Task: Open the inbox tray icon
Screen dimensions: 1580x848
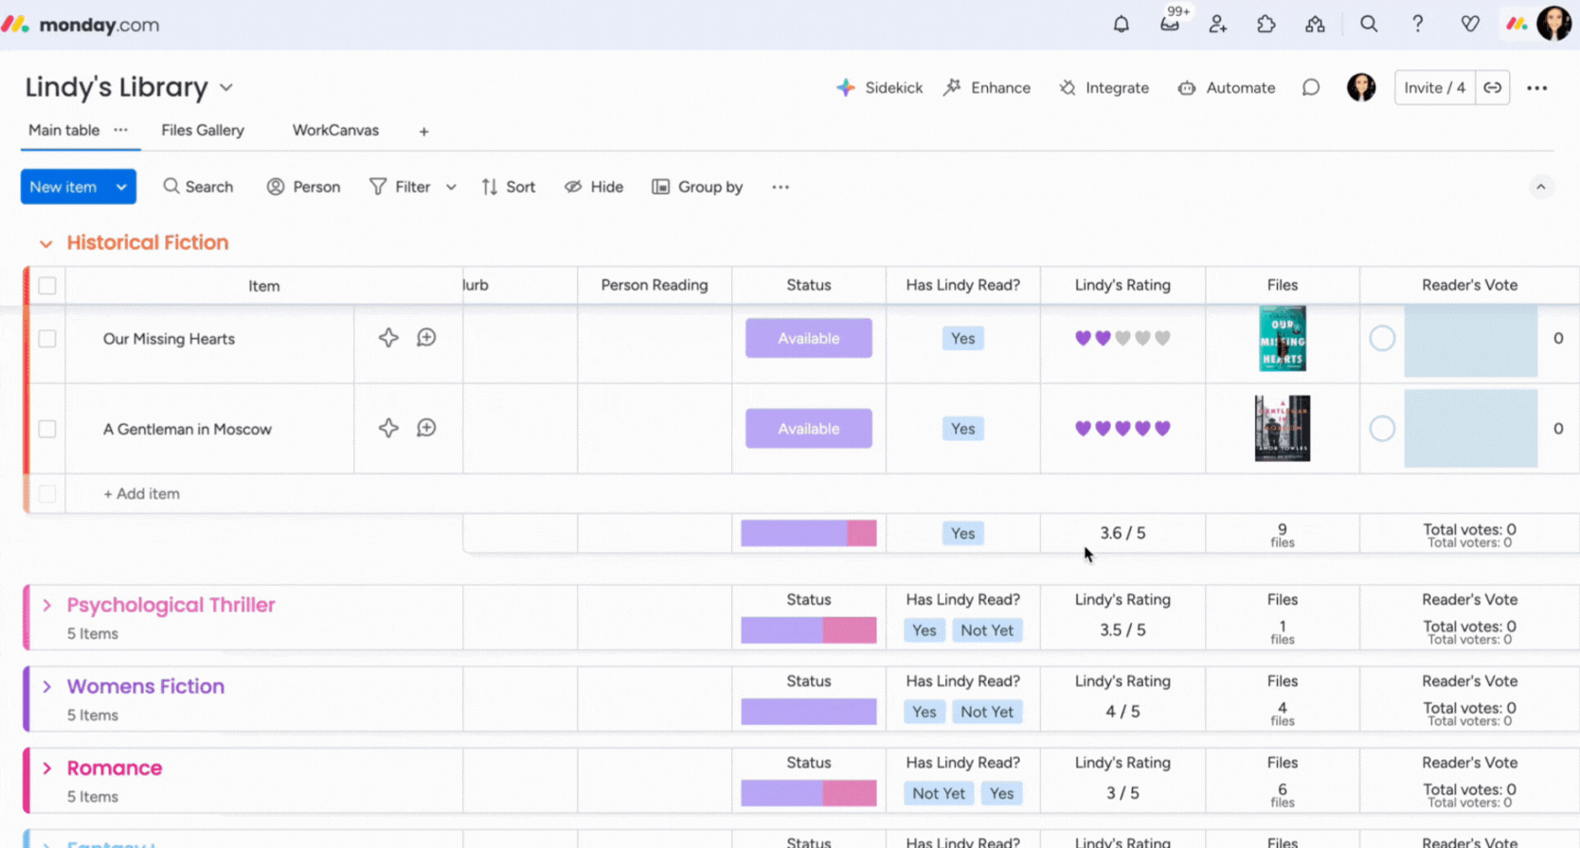Action: pyautogui.click(x=1170, y=25)
